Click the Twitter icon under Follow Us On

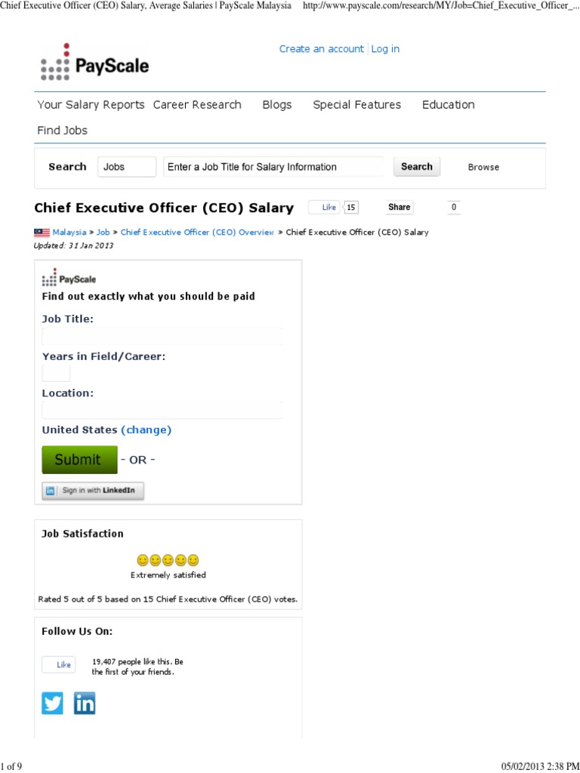53,704
